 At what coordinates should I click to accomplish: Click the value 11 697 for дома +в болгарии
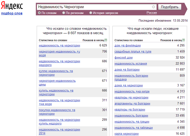tap(180, 70)
